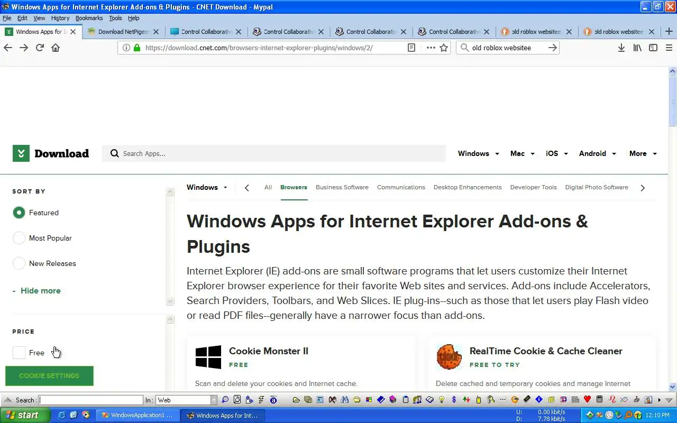Open the page actions three-dot menu
677x423 pixels.
(431, 48)
